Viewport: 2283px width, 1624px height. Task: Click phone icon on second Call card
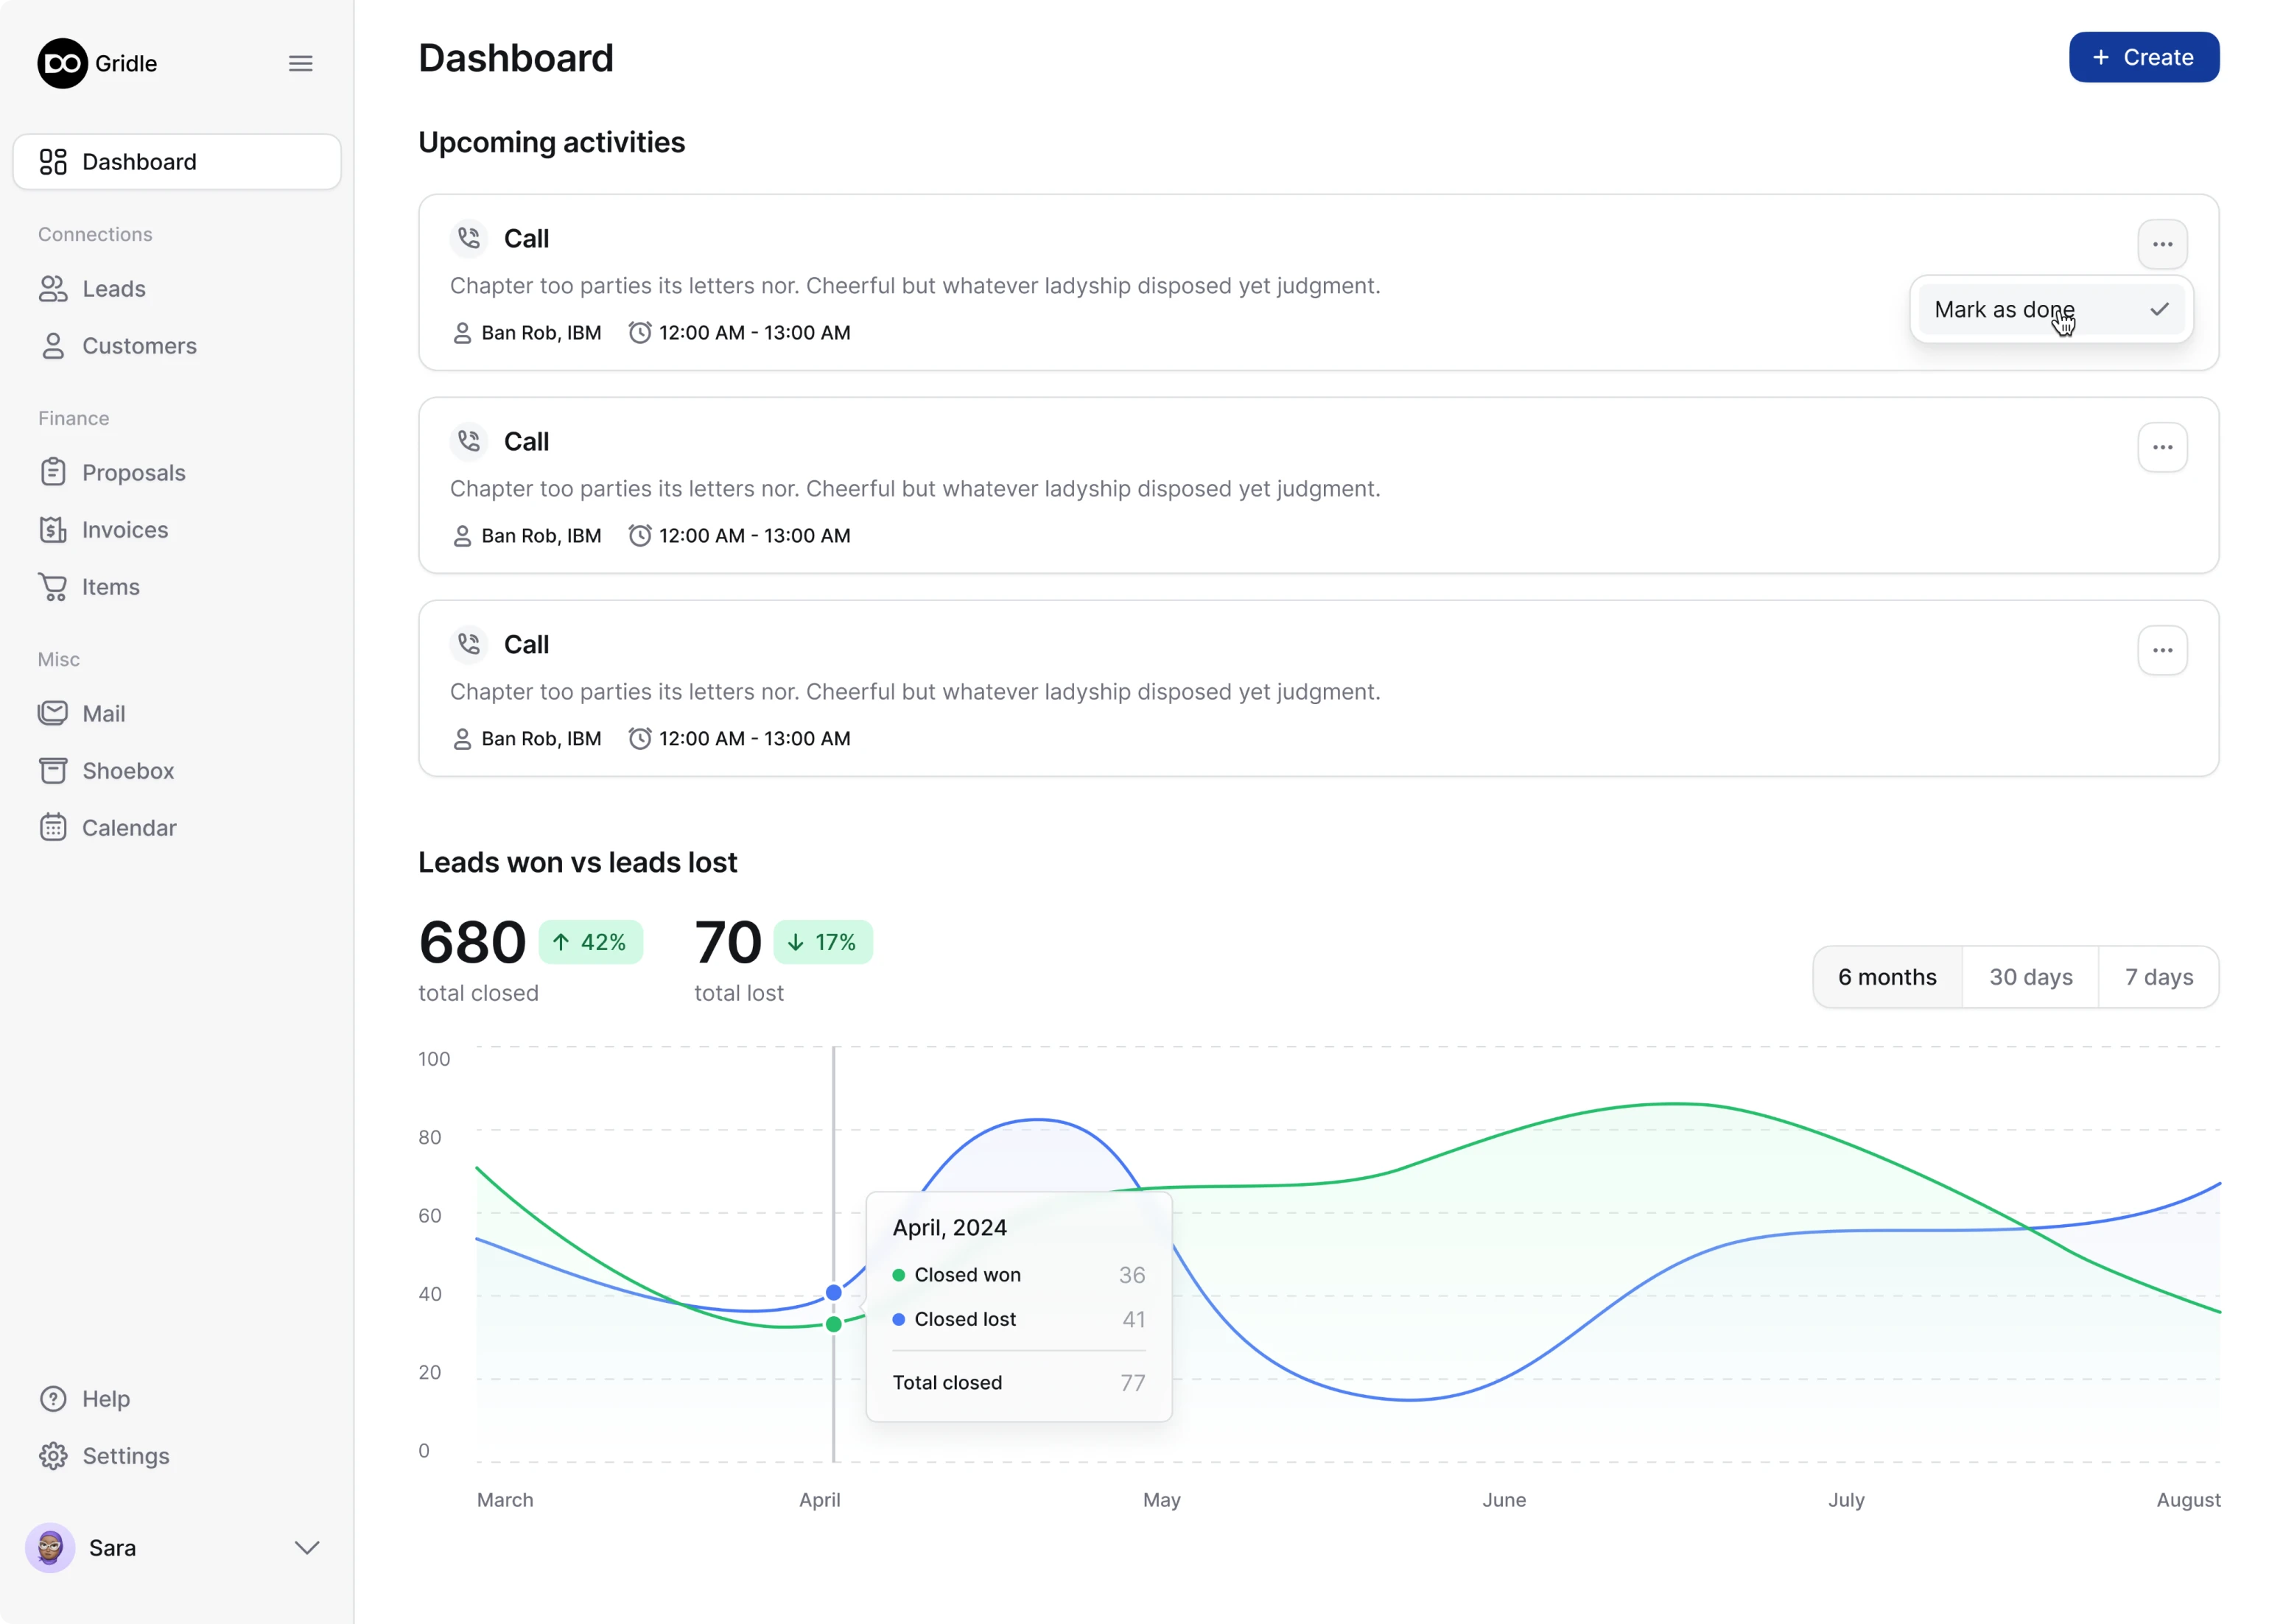click(468, 441)
